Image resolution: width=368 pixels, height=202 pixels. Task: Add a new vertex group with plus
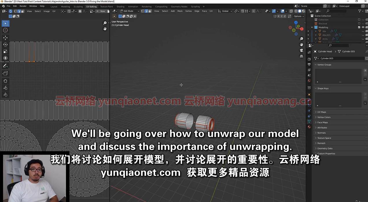pos(365,70)
